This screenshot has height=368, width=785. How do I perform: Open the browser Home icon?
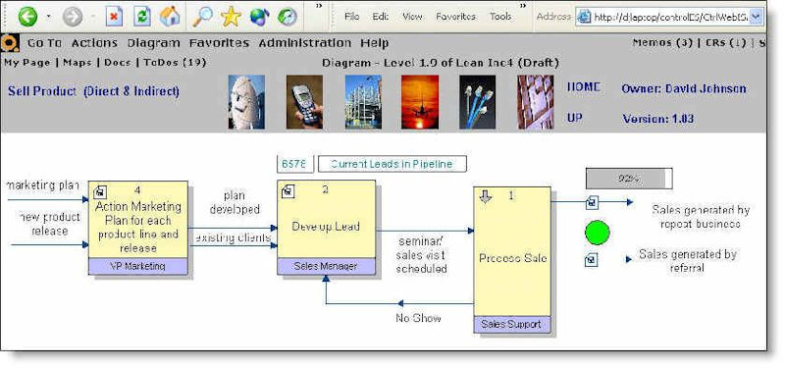pos(170,17)
